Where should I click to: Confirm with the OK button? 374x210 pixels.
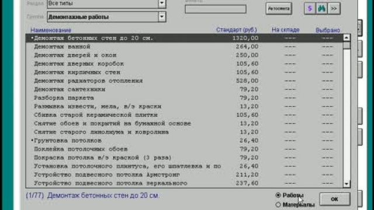(x=335, y=199)
